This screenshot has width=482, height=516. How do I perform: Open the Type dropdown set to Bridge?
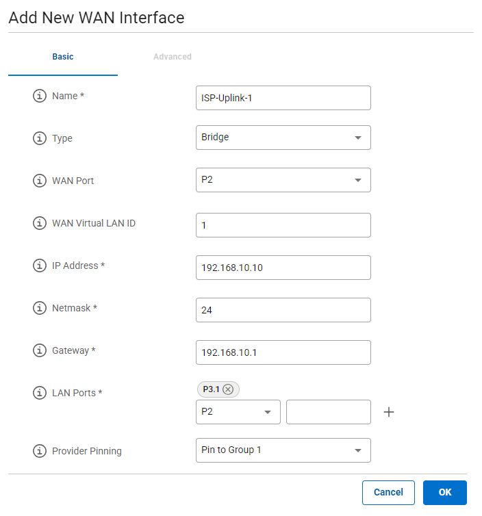[x=283, y=138]
